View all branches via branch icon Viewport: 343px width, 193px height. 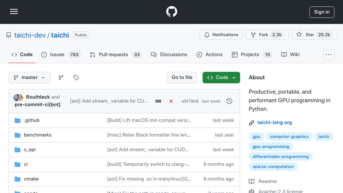pos(61,78)
